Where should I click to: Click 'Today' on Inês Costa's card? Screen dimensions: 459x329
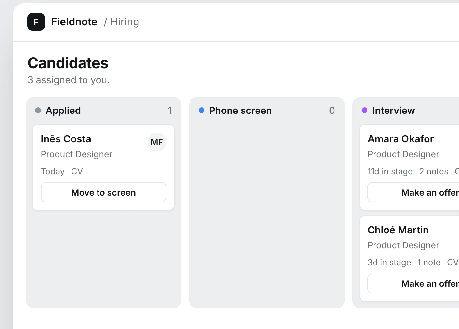click(53, 171)
